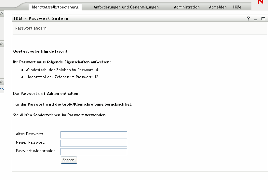The image size is (268, 180).
Task: Click the red Novell N logo
Action: pos(261,2)
